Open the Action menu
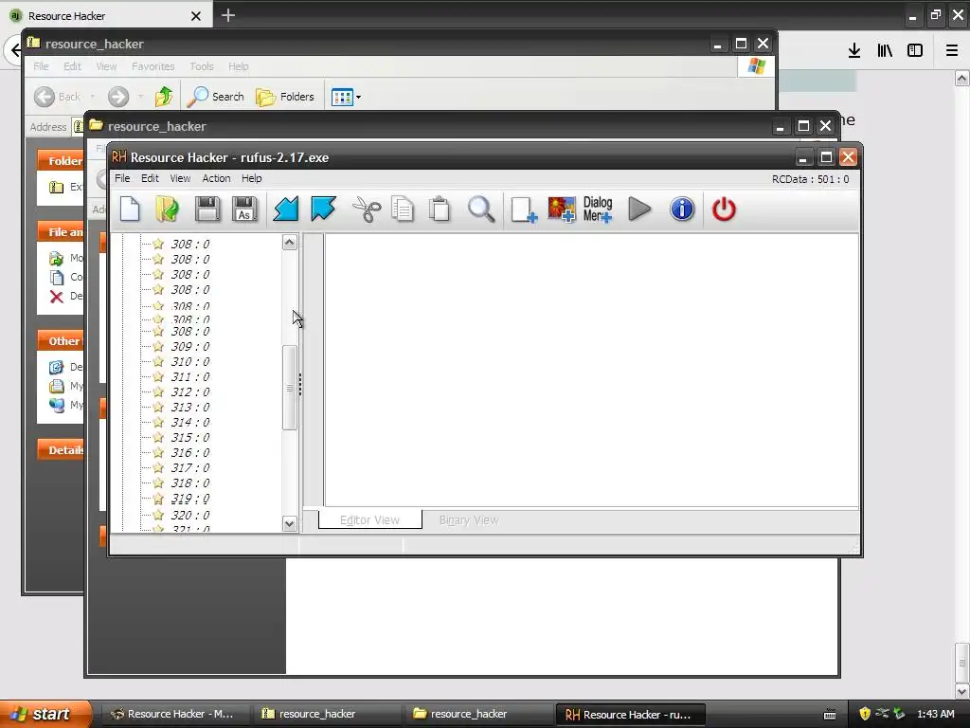The height and width of the screenshot is (728, 970). point(216,178)
